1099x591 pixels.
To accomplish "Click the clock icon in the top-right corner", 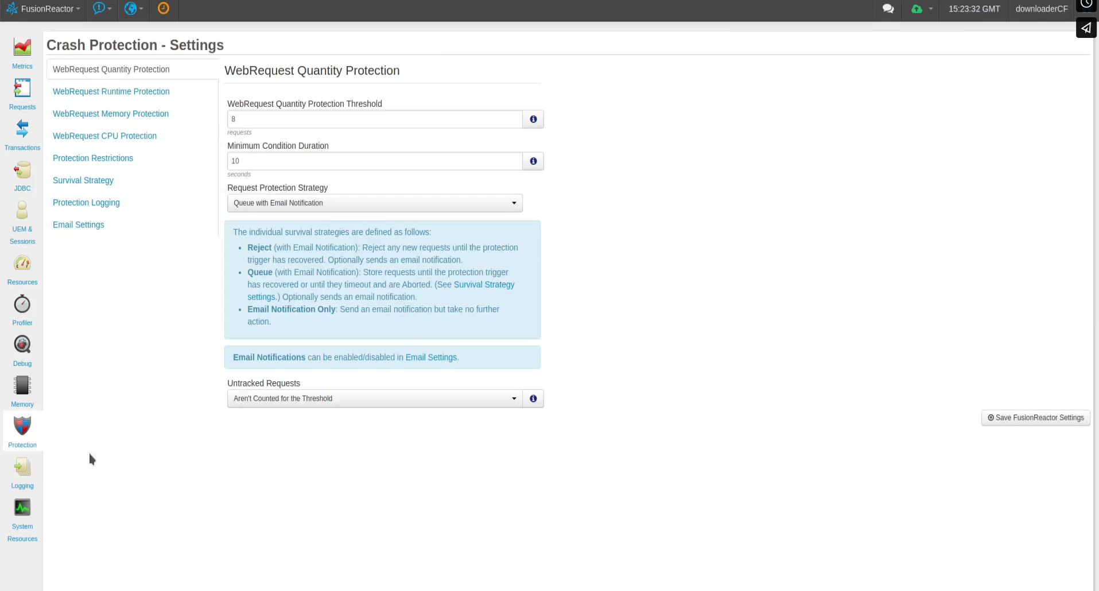I will pos(1086,5).
